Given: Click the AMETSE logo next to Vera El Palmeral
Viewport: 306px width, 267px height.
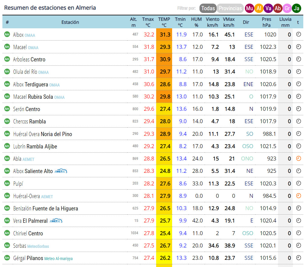Looking at the screenshot, I should point(56,221).
